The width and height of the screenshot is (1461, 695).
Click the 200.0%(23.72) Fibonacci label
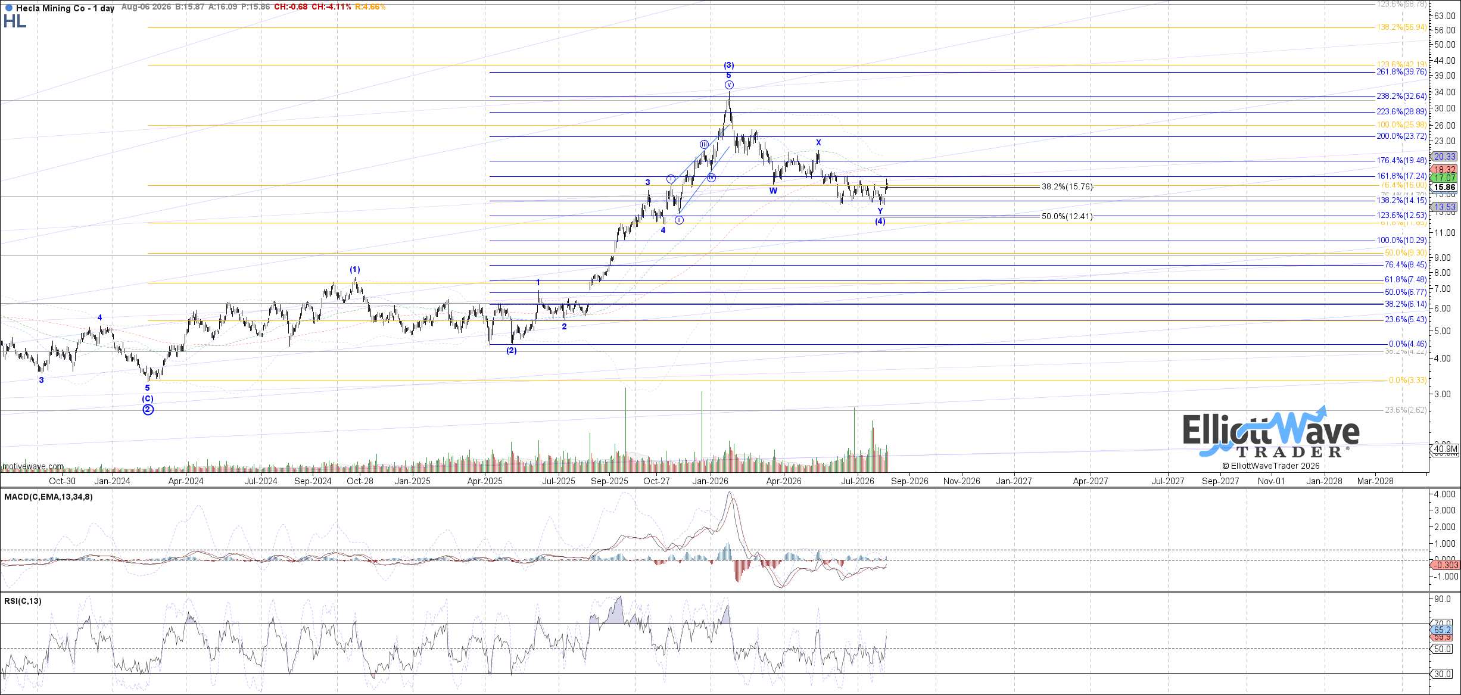pos(1401,136)
